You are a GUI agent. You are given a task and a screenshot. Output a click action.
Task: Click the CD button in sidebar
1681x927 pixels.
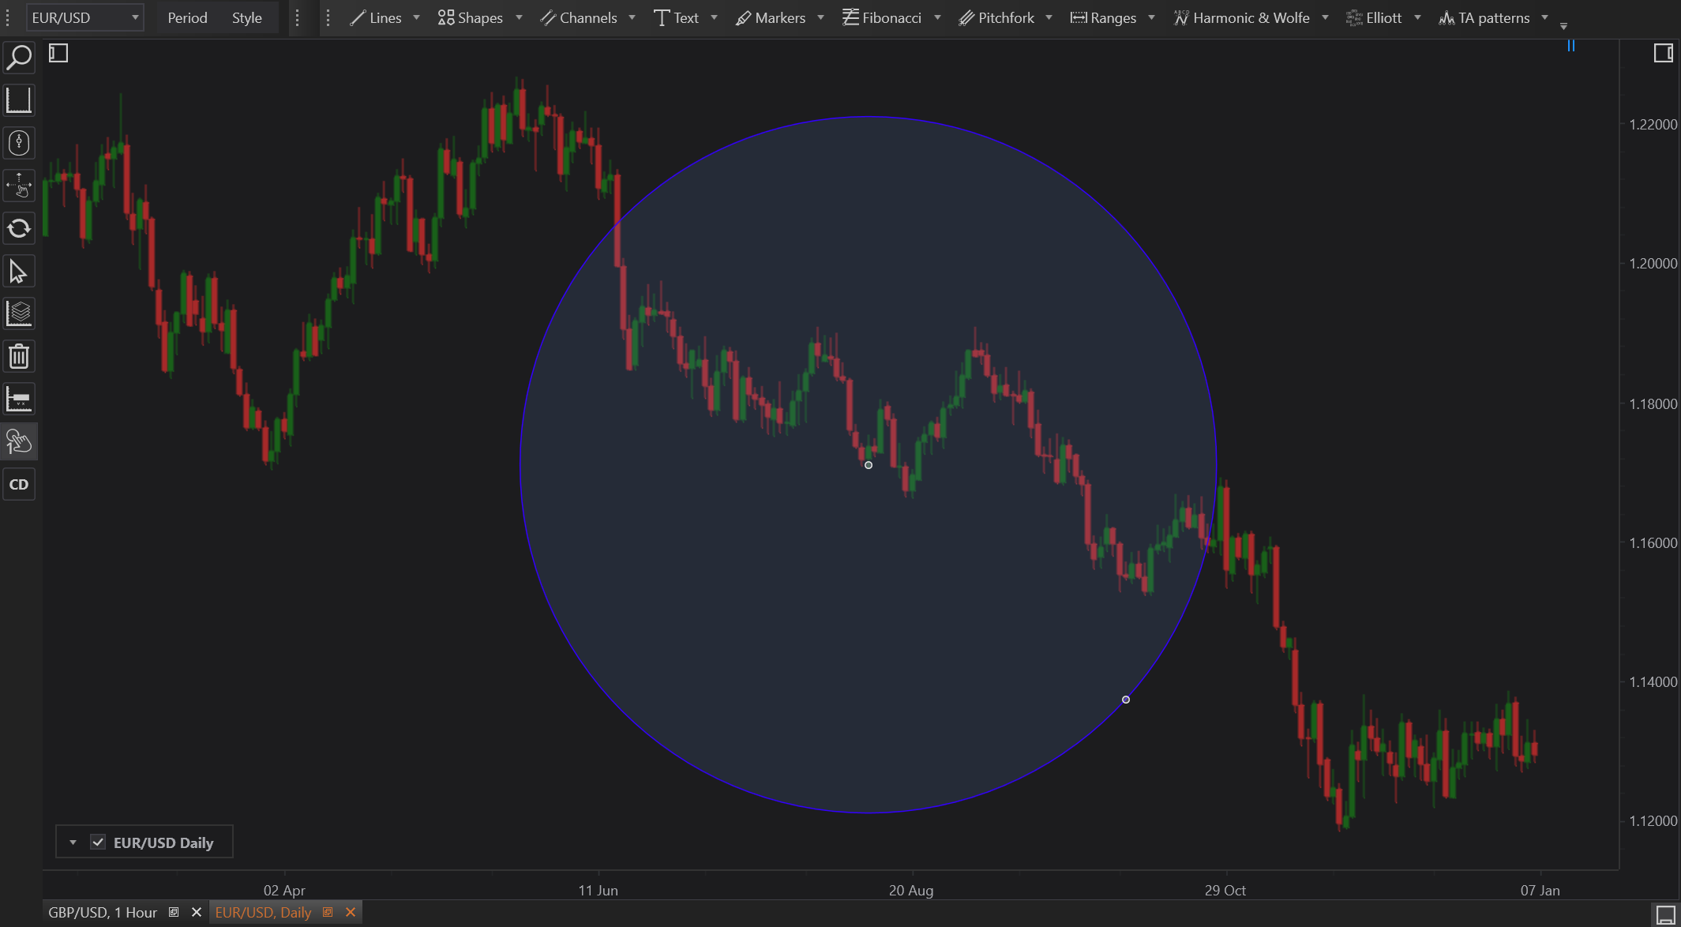(x=19, y=484)
